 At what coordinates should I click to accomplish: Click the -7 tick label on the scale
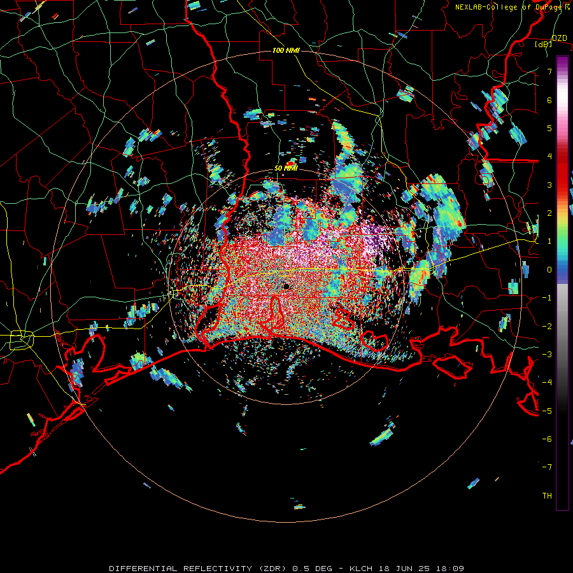tap(547, 467)
